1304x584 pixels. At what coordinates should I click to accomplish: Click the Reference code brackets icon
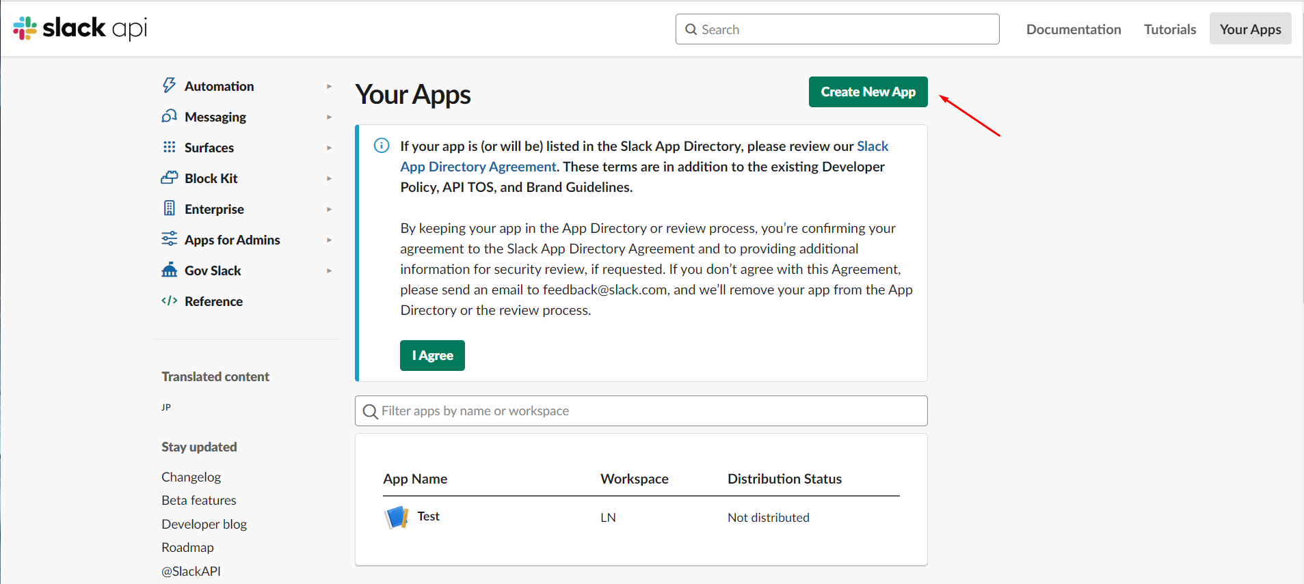[x=169, y=301]
